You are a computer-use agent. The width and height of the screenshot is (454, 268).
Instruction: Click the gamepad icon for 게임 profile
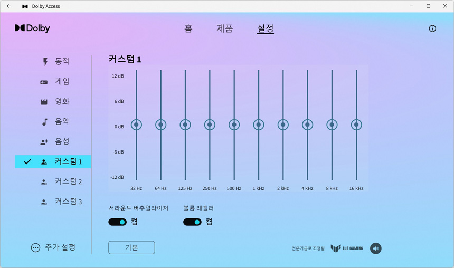tap(44, 82)
